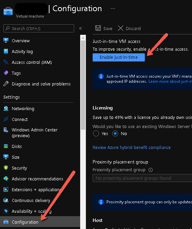The width and height of the screenshot is (192, 229).
Task: Click the Settings section heading
Action: (11, 97)
